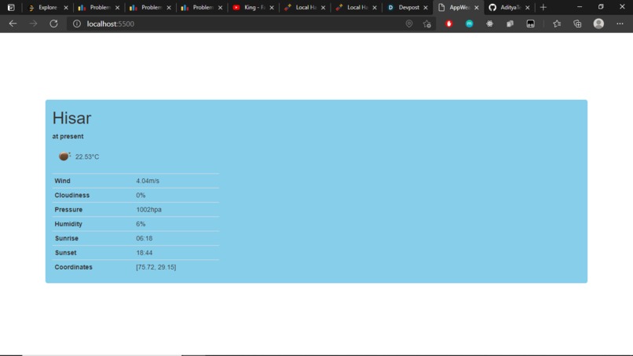The width and height of the screenshot is (633, 356).
Task: Click the 18:44 sunset time
Action: point(145,252)
